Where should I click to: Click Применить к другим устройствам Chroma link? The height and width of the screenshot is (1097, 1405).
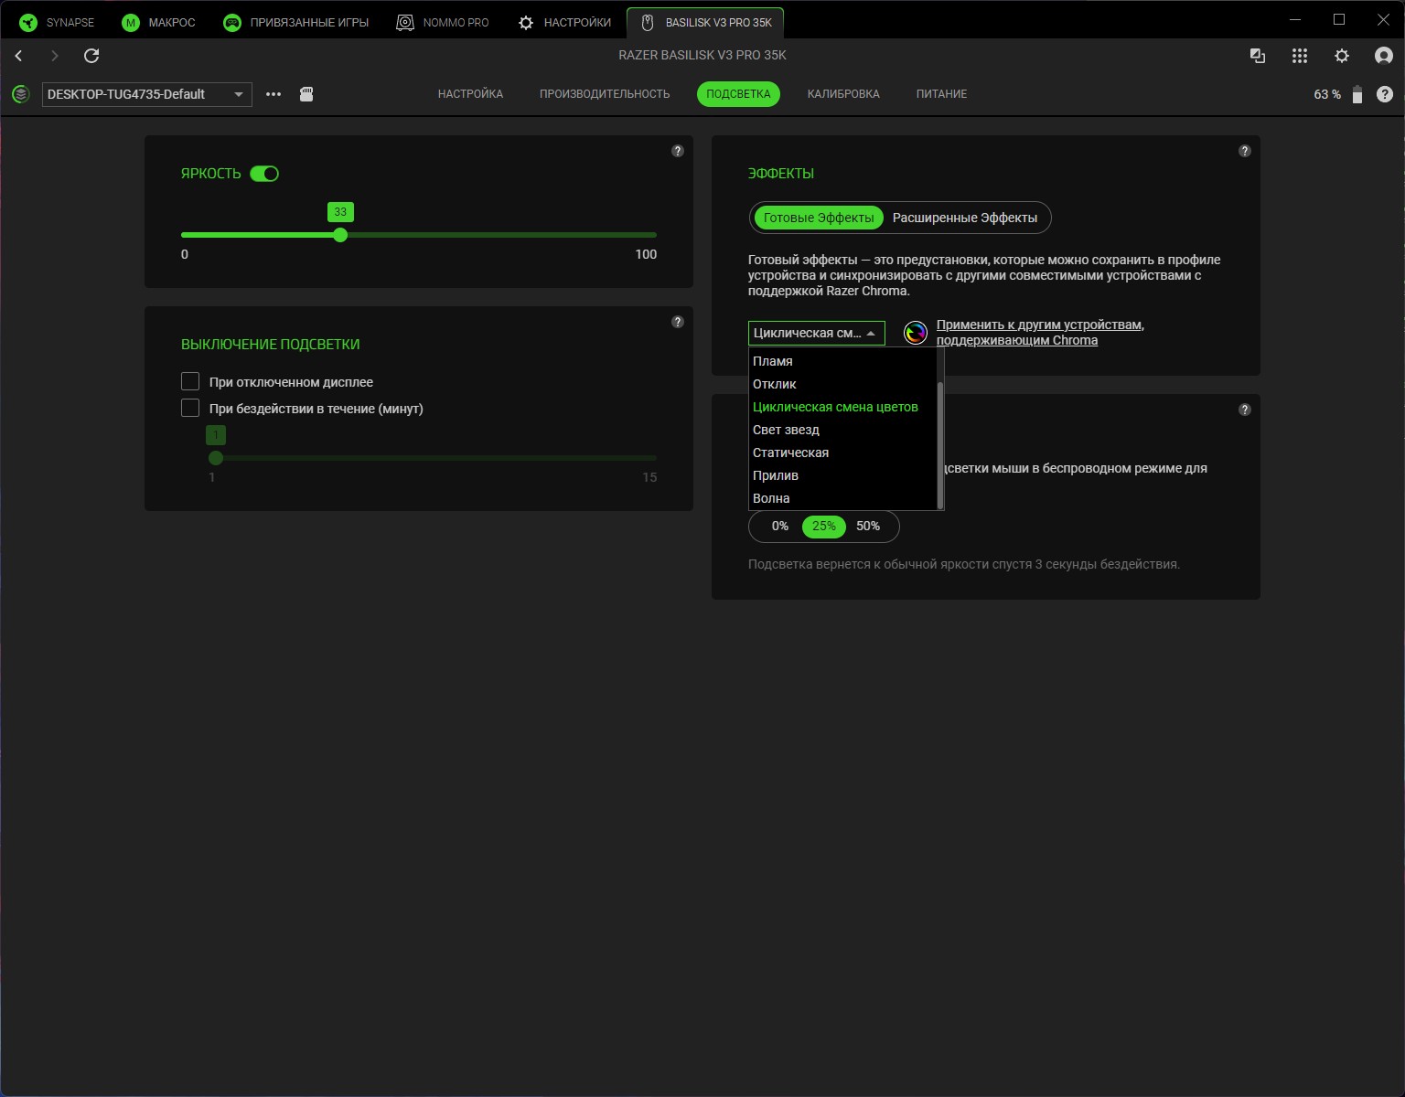(x=1040, y=333)
